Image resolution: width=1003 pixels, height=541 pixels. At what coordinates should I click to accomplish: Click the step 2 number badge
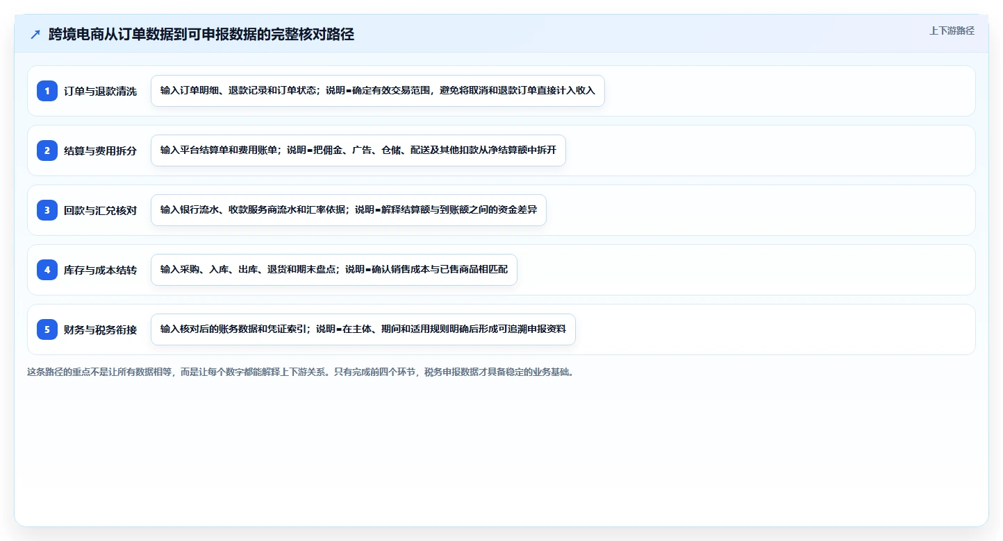pyautogui.click(x=47, y=151)
